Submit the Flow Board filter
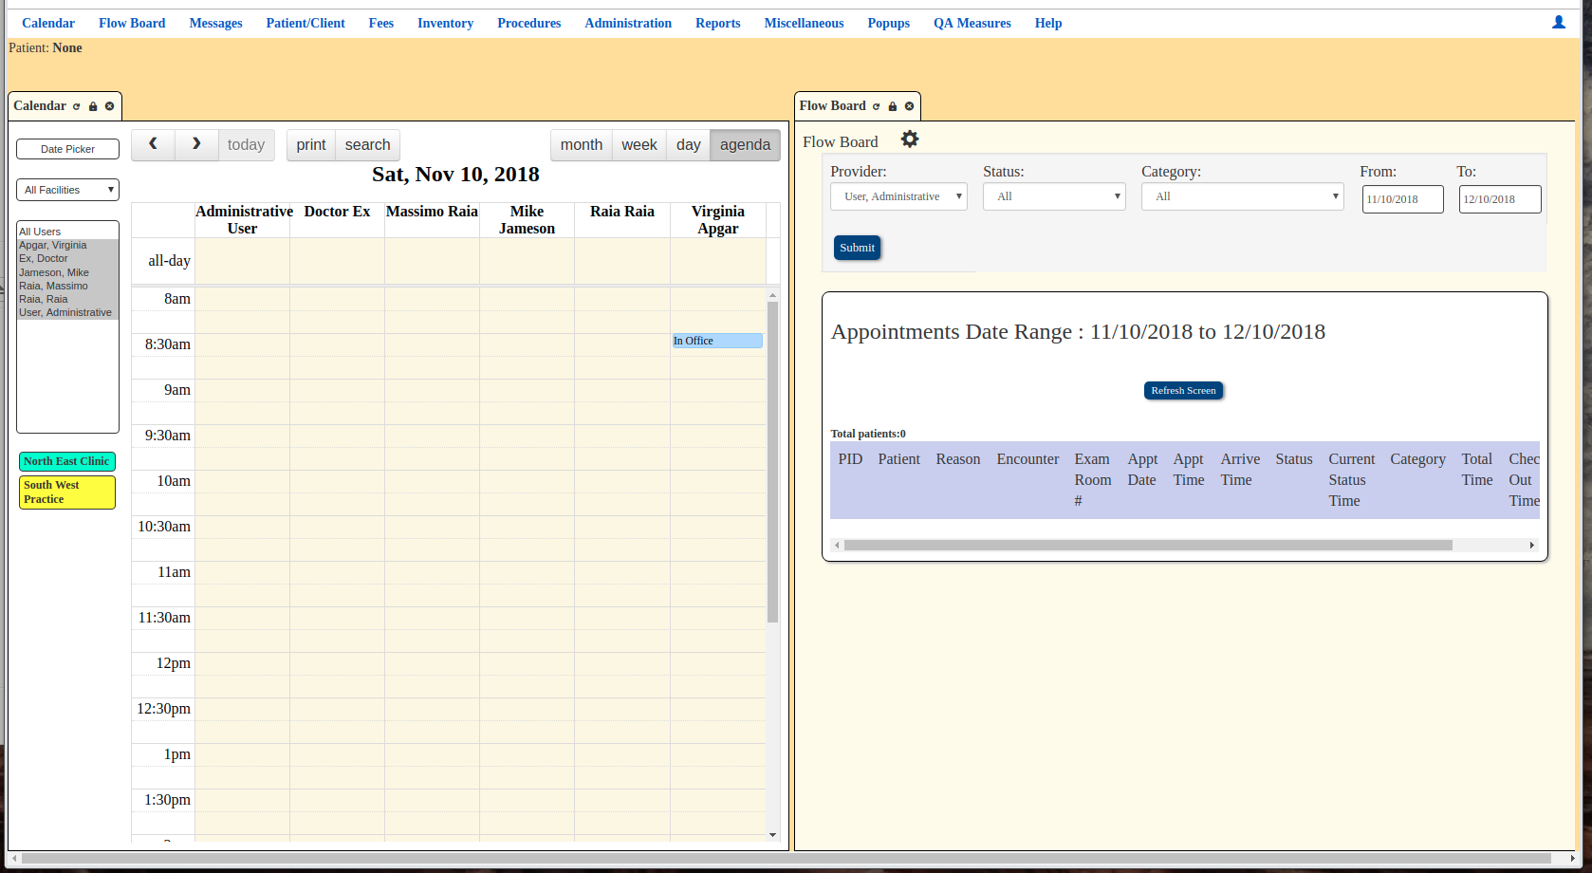 point(857,248)
